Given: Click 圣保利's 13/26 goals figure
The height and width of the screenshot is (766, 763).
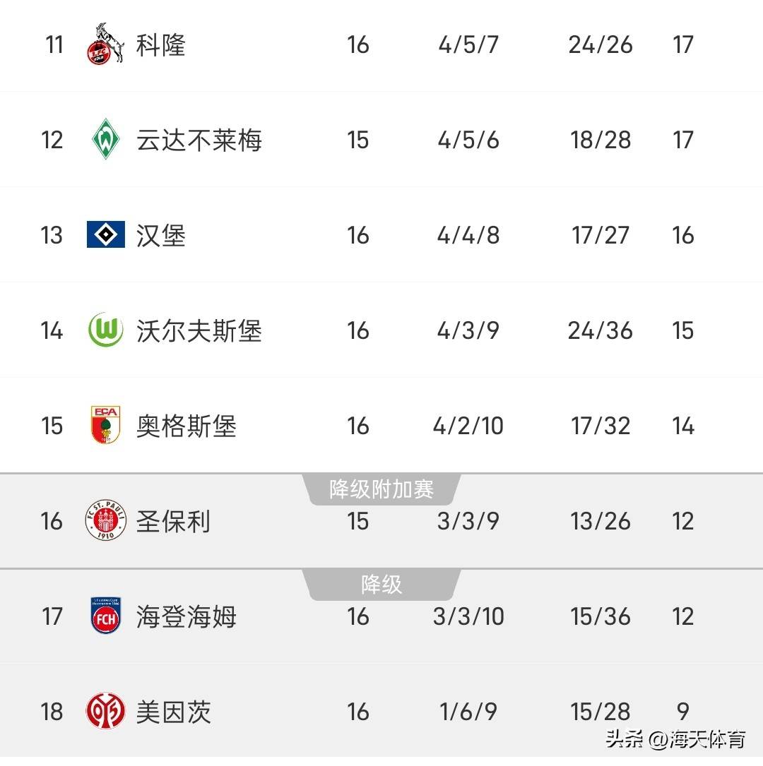Looking at the screenshot, I should [601, 521].
